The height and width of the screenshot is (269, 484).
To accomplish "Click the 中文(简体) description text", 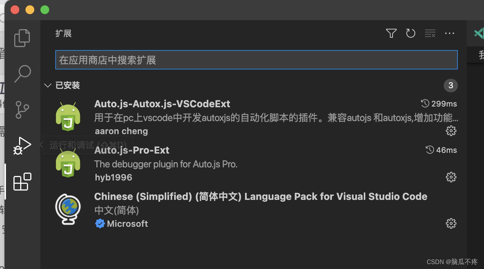I will [x=117, y=210].
